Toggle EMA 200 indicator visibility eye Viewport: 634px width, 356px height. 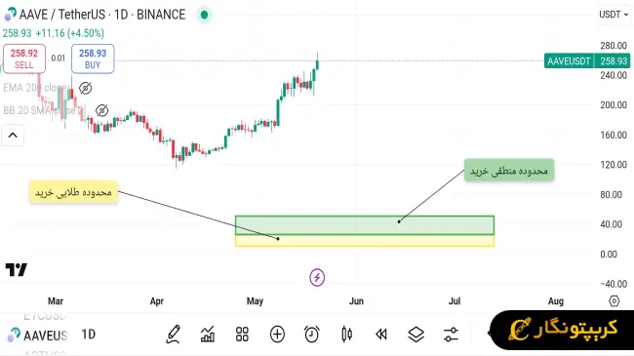pyautogui.click(x=85, y=88)
